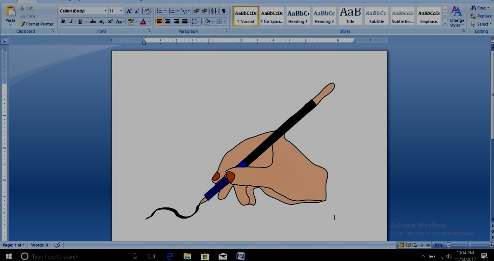The width and height of the screenshot is (494, 261).
Task: Switch to Draft view
Action: point(428,245)
